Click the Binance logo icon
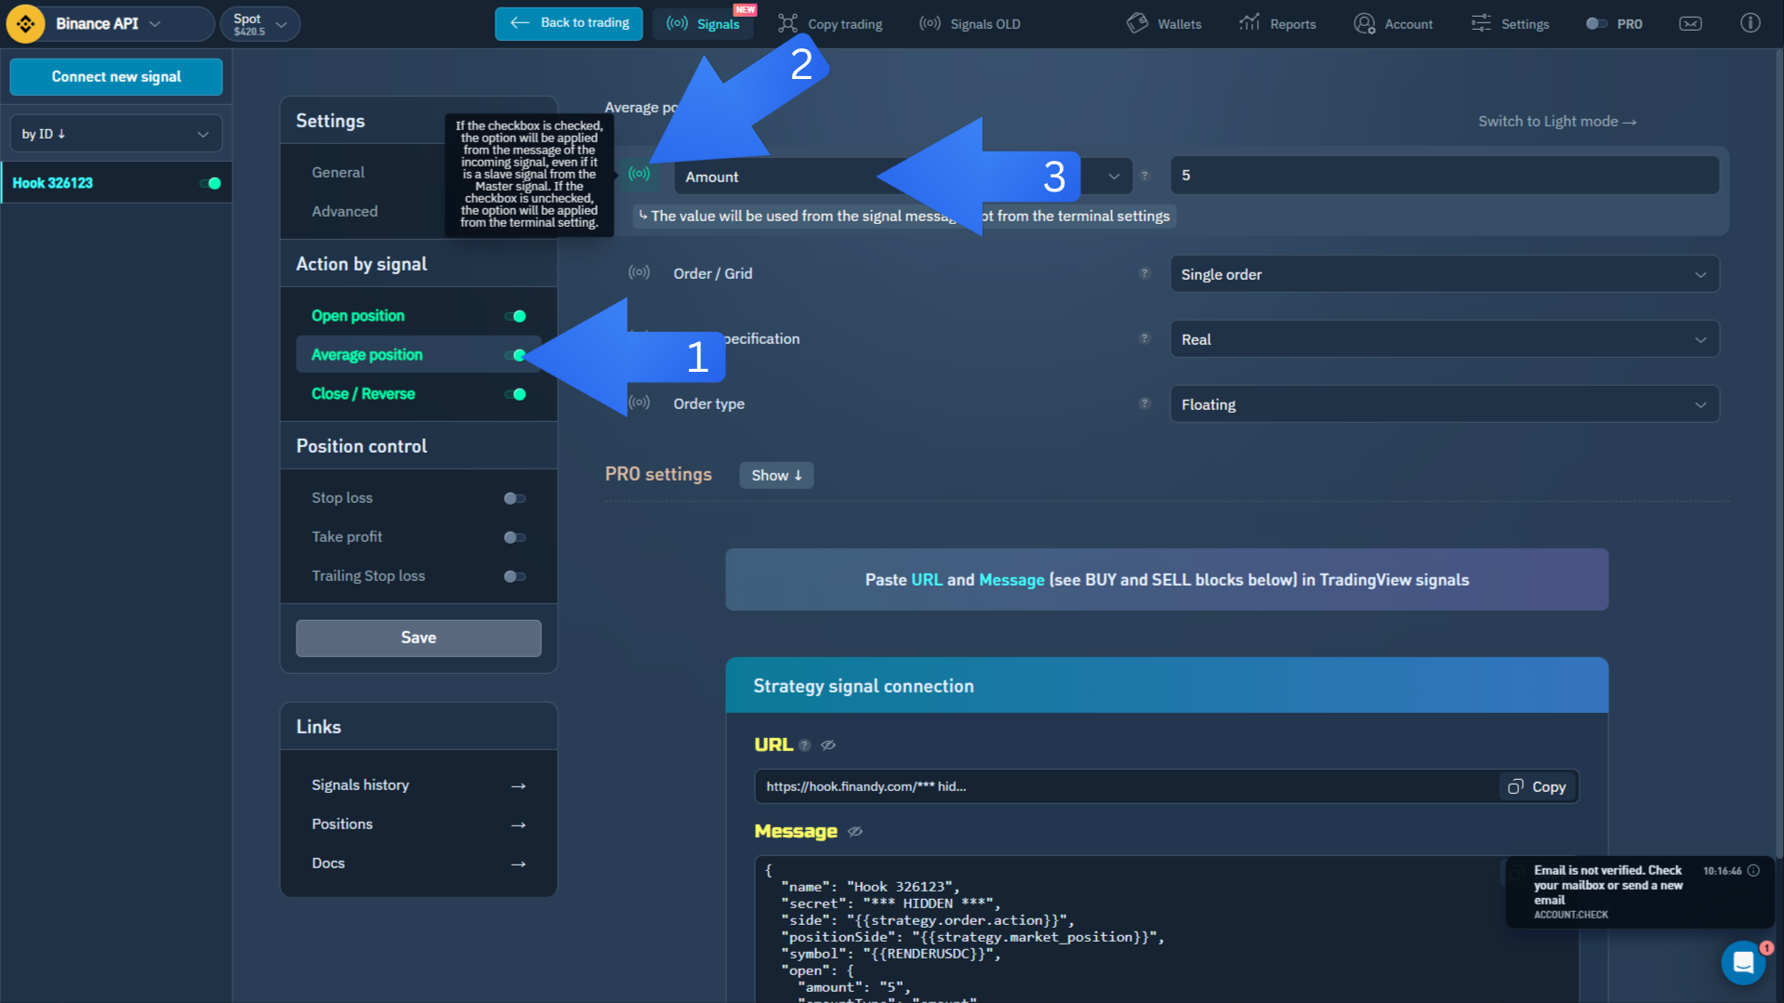This screenshot has width=1784, height=1003. [26, 23]
